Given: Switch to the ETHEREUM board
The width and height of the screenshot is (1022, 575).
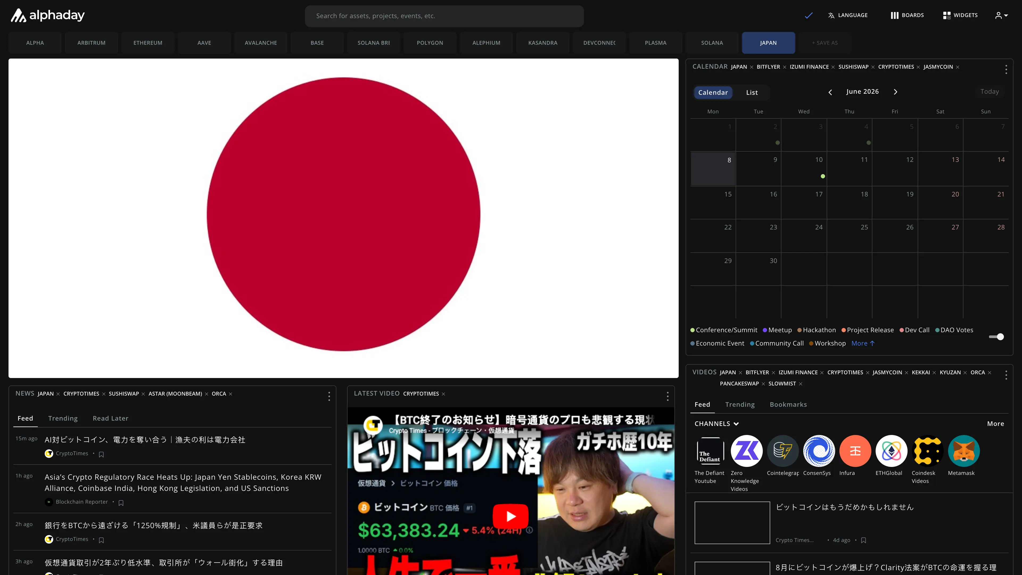Looking at the screenshot, I should click(148, 43).
